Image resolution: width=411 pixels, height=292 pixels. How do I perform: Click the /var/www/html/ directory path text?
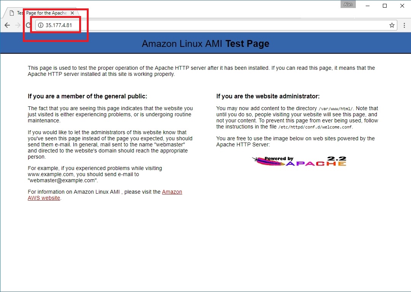click(336, 109)
